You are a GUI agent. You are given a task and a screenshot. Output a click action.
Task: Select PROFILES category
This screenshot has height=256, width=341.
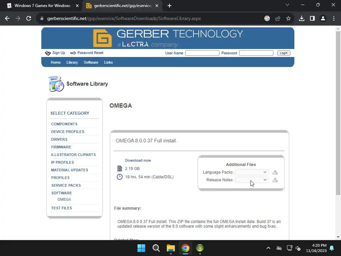tap(60, 178)
